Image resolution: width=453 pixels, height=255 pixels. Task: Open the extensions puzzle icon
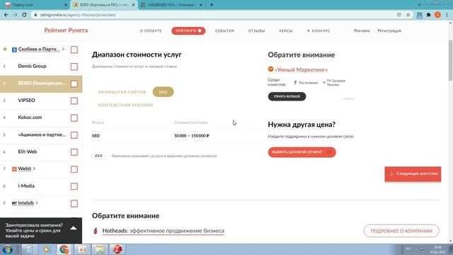(429, 15)
